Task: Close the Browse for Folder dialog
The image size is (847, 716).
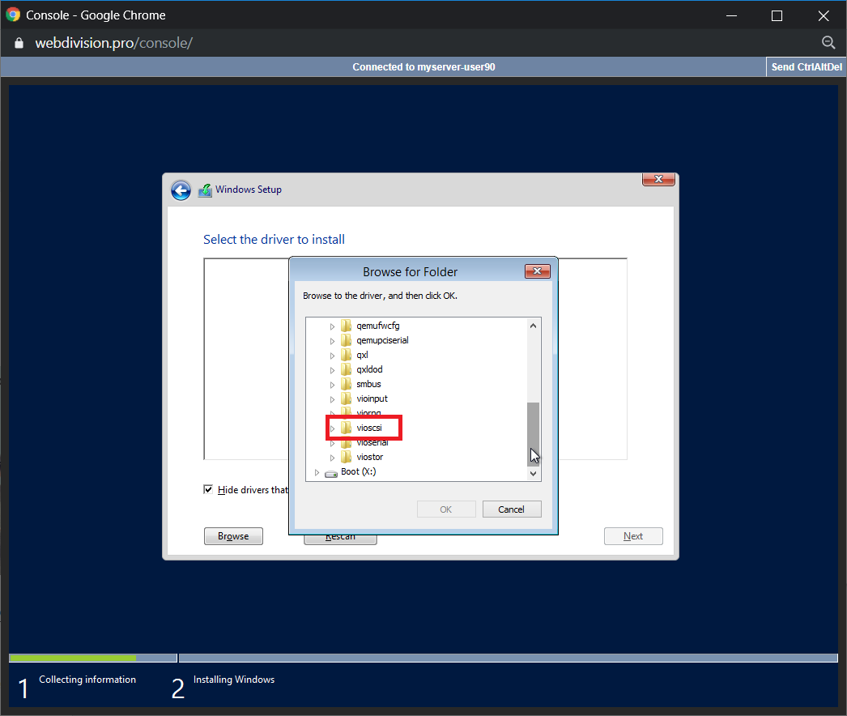Action: 537,271
